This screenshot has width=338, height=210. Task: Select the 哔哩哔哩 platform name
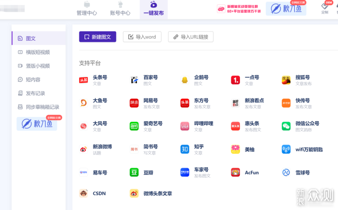(x=204, y=124)
